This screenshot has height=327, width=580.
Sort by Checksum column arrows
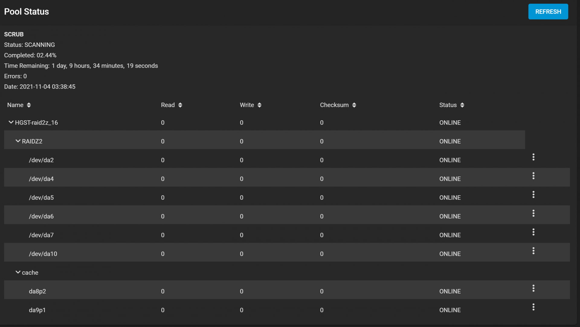354,105
